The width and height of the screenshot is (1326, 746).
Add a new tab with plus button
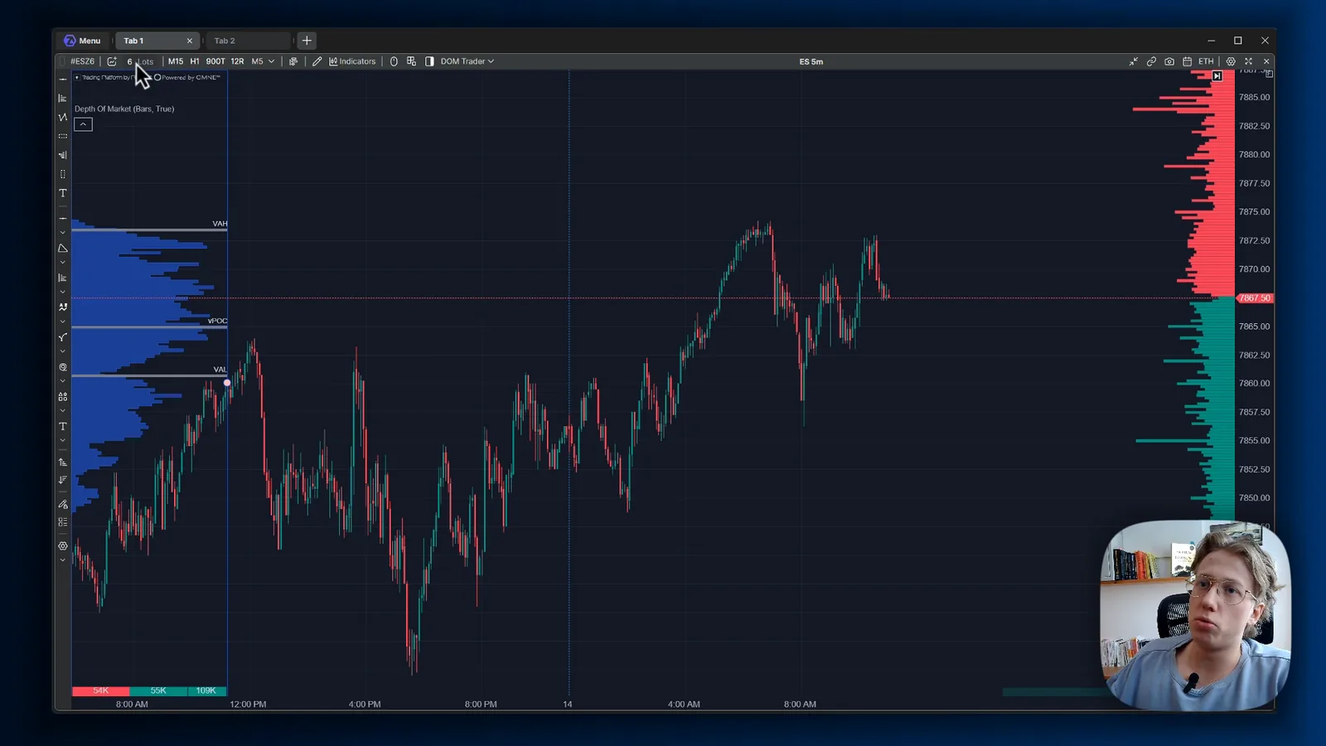point(307,41)
